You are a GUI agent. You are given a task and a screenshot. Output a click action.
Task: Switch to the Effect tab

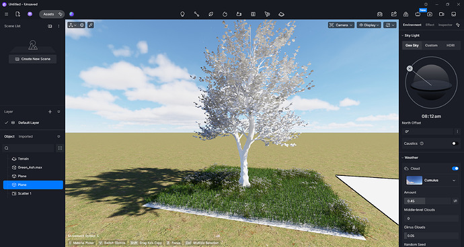tap(430, 25)
